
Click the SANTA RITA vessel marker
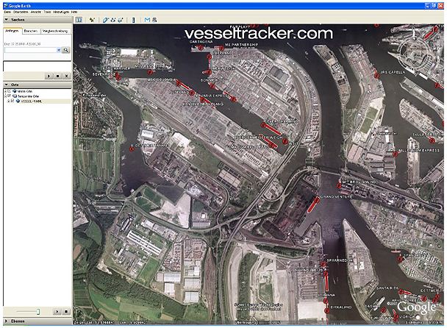(401, 291)
